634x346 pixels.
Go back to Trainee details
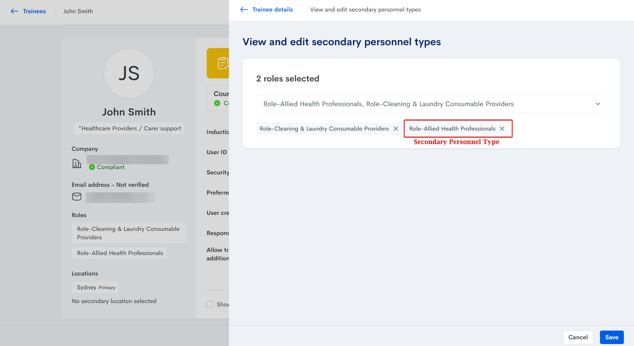(x=272, y=10)
